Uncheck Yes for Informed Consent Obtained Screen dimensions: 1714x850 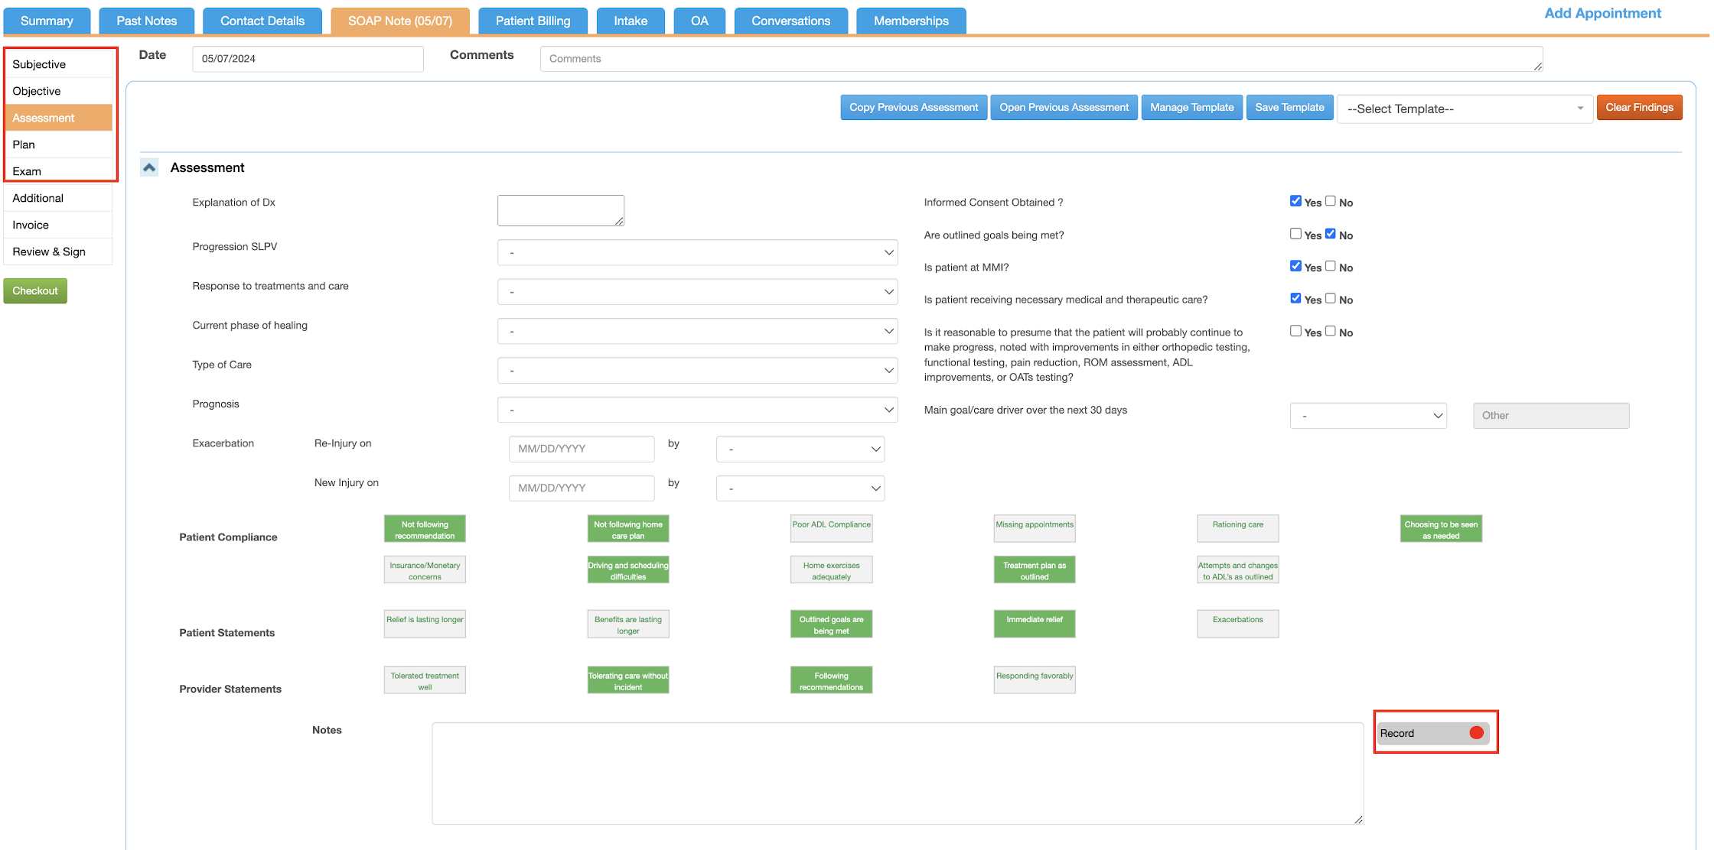tap(1295, 201)
